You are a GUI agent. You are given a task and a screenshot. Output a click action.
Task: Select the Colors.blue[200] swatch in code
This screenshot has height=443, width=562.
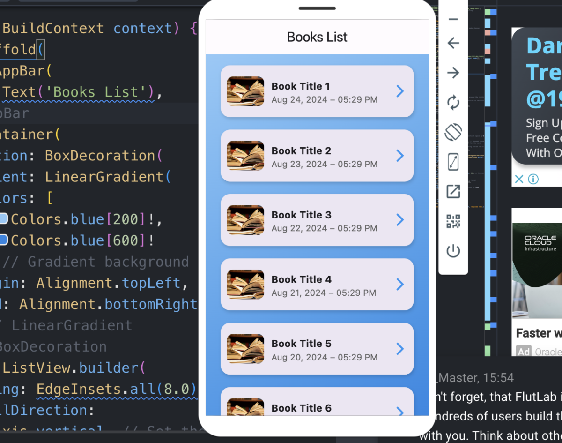pyautogui.click(x=4, y=218)
